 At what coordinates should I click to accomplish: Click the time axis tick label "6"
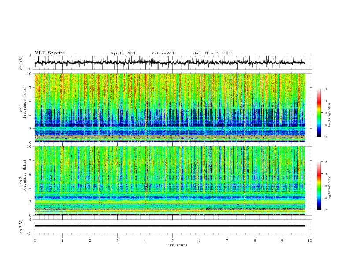coord(200,240)
